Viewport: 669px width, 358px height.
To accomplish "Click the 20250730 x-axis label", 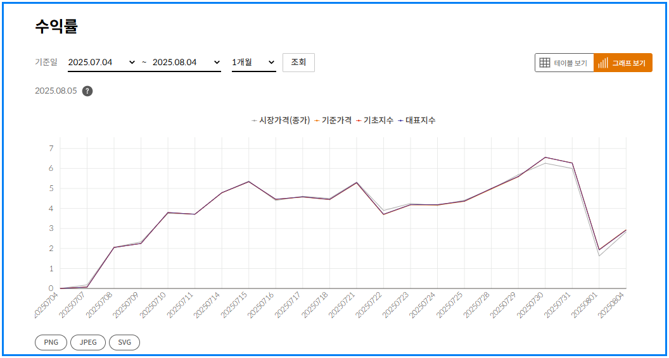I will (x=531, y=305).
